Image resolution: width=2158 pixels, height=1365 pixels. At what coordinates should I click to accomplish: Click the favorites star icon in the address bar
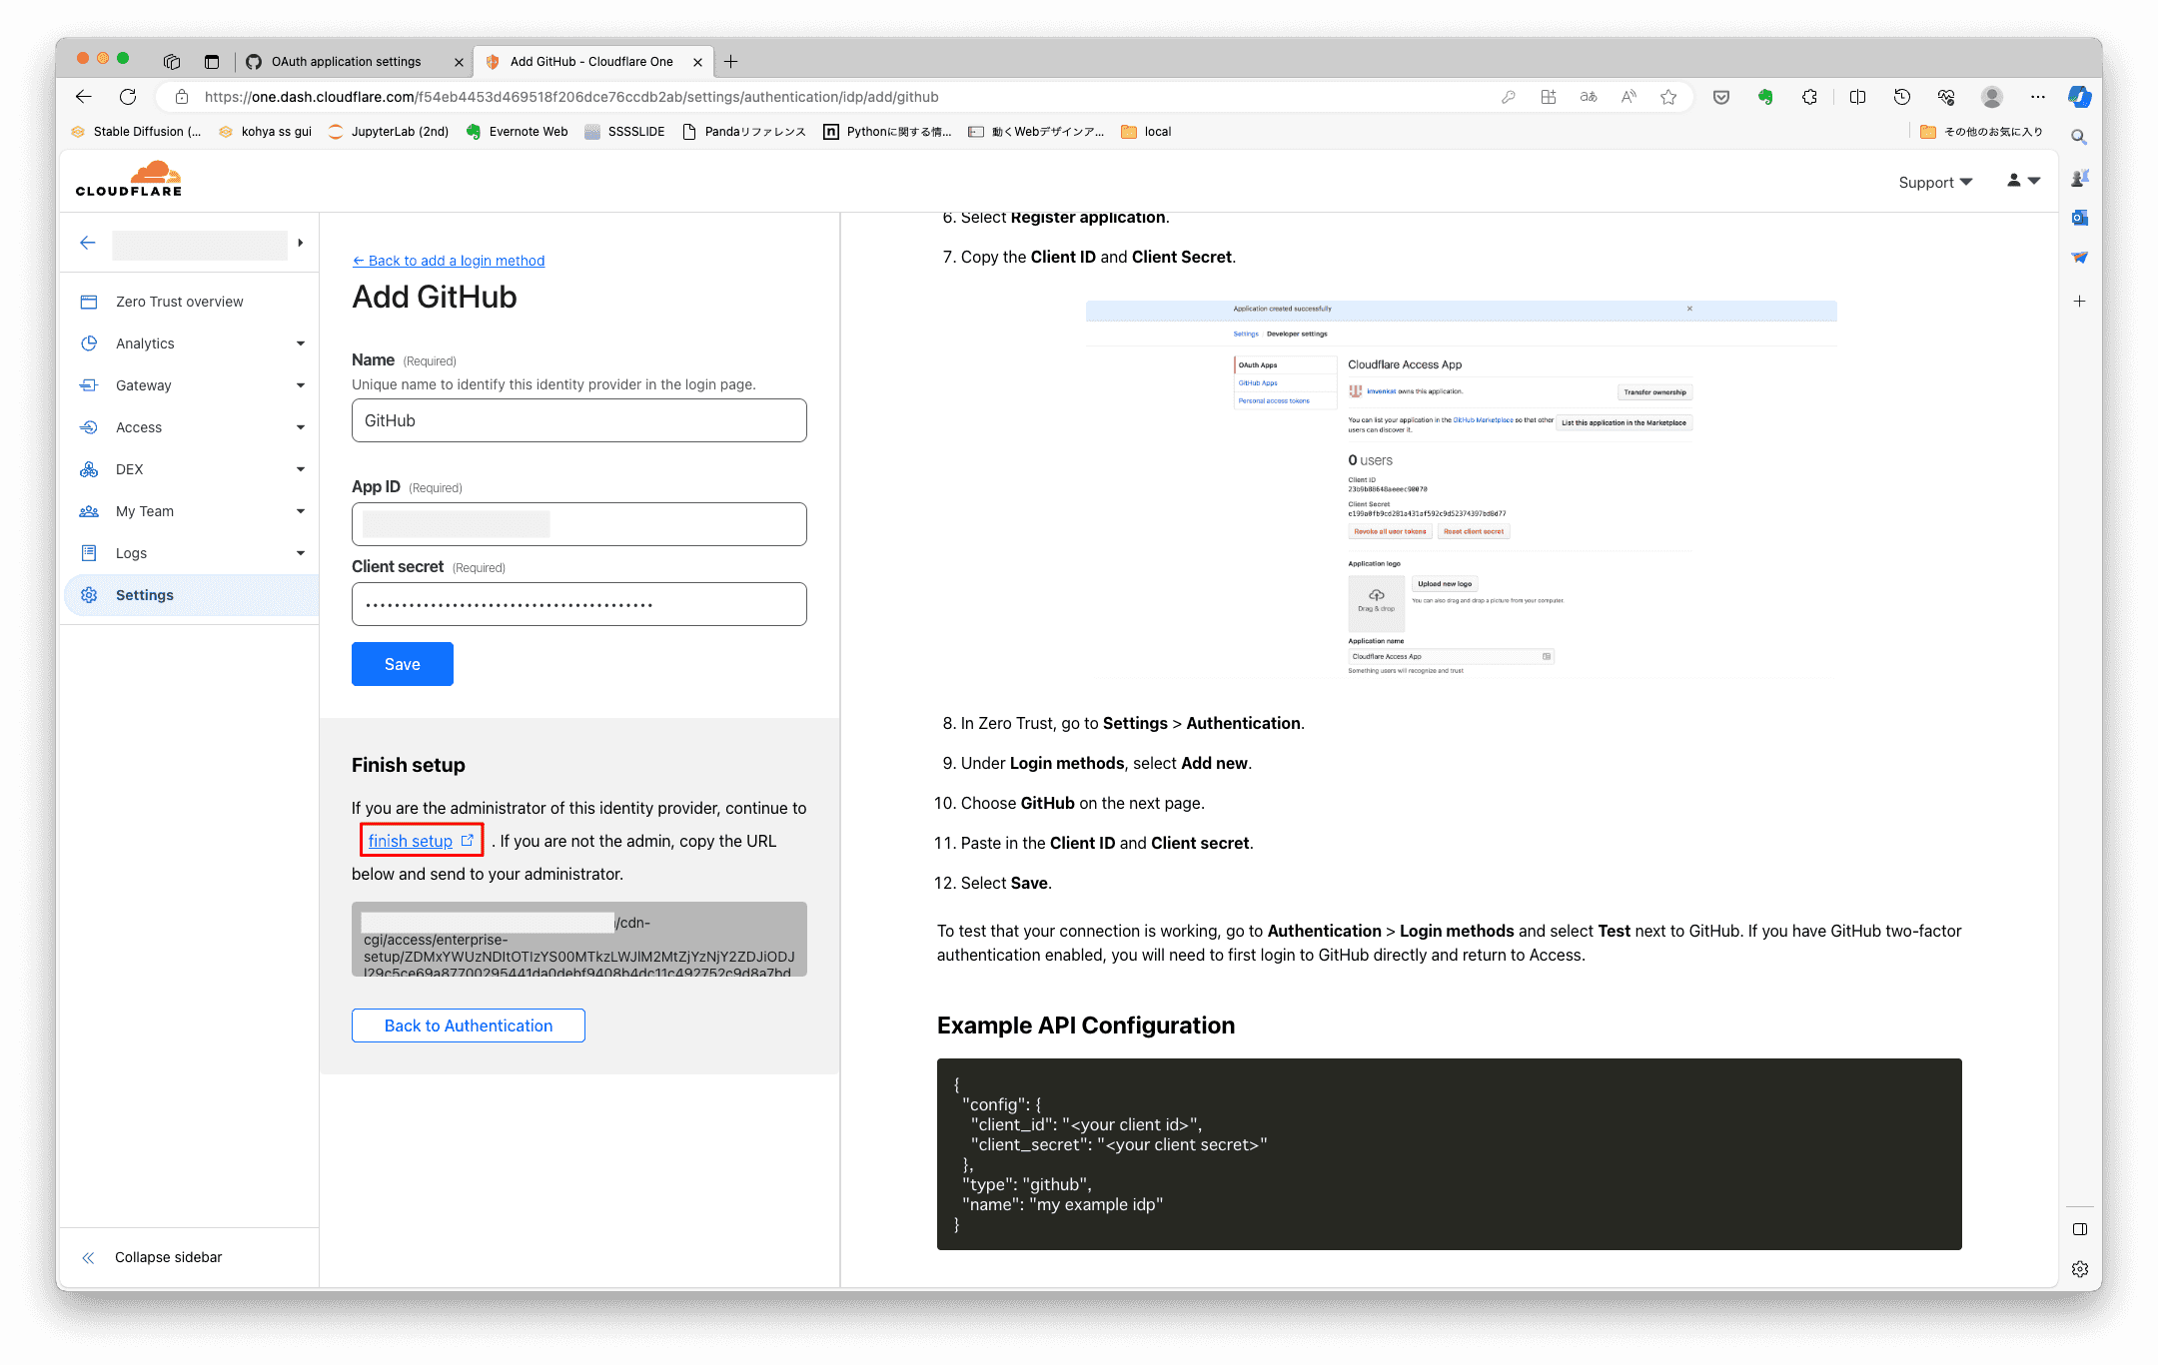[1668, 97]
